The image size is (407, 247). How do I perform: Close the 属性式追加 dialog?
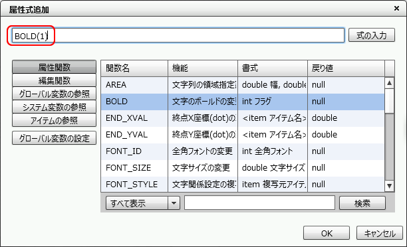click(x=396, y=9)
